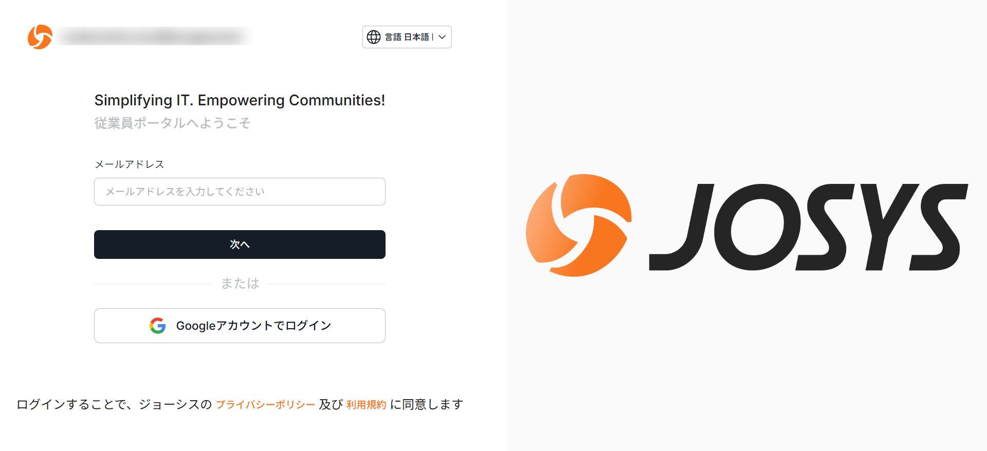Click the 及び text between the footer links
Viewport: 987px width, 451px height.
click(331, 405)
